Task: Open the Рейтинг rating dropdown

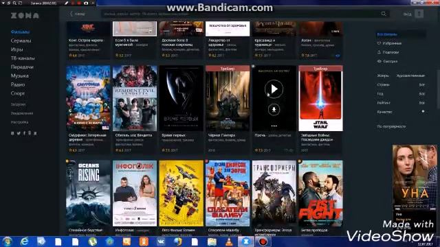Action: point(401,103)
